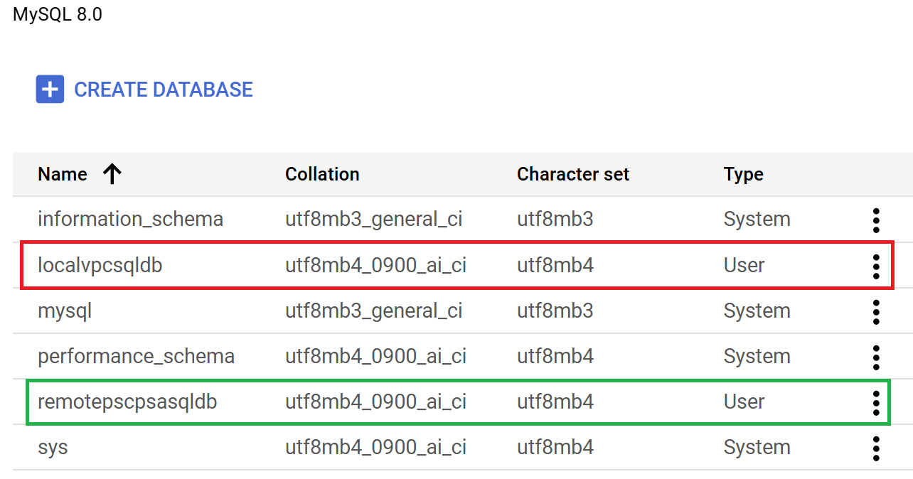Click the Collation column header
The image size is (913, 479).
click(322, 174)
